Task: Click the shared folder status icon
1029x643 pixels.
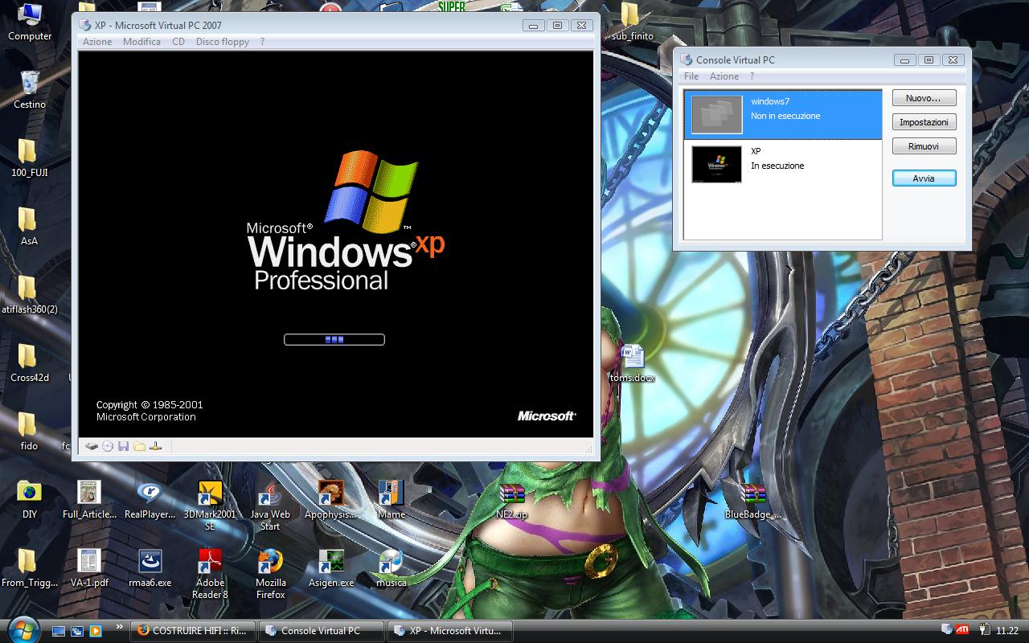Action: (140, 446)
